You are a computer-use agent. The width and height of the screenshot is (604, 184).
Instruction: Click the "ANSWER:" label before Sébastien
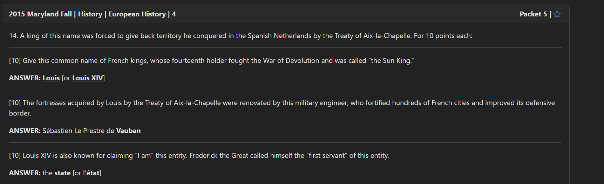pyautogui.click(x=25, y=131)
